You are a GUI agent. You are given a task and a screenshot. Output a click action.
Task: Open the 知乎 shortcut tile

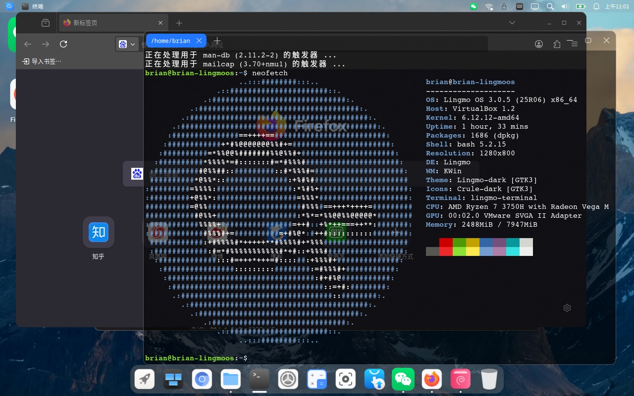pos(99,232)
